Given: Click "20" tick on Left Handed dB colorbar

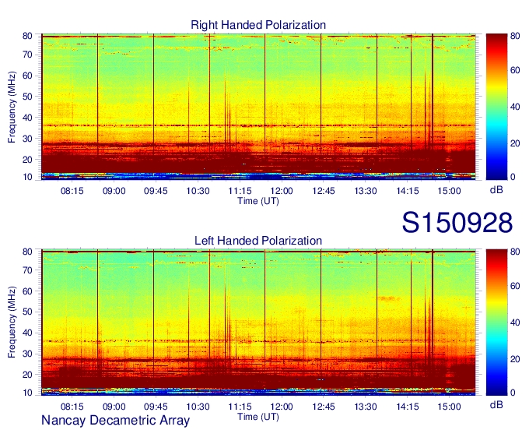Looking at the screenshot, I should [x=515, y=359].
